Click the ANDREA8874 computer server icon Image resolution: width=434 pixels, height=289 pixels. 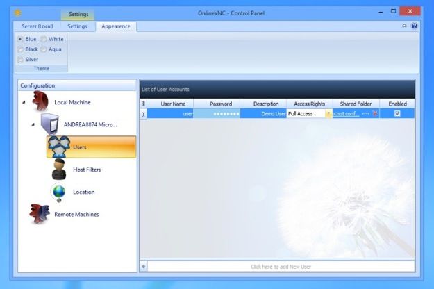click(x=50, y=124)
